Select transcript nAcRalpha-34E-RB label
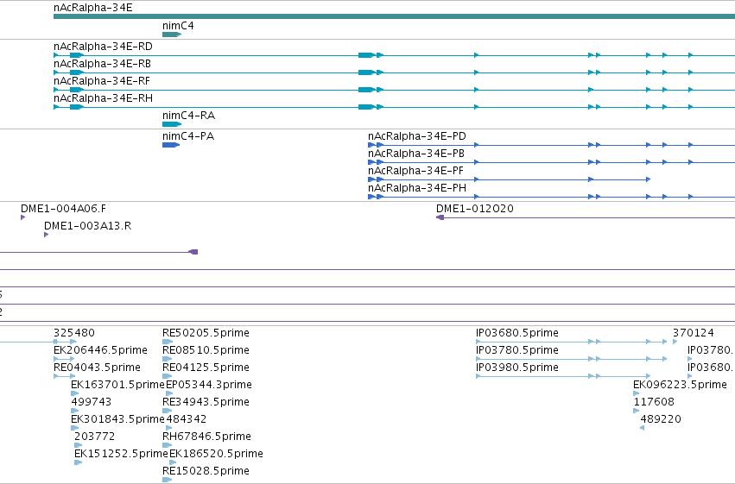The image size is (735, 484). tap(102, 63)
